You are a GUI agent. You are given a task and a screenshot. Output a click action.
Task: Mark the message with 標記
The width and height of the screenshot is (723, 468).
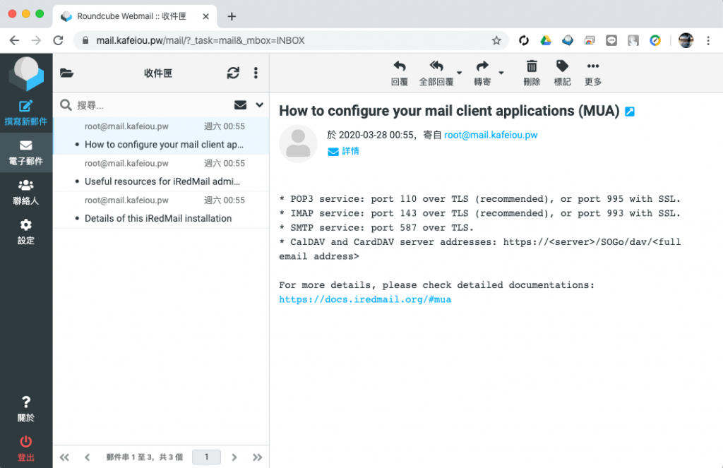562,73
